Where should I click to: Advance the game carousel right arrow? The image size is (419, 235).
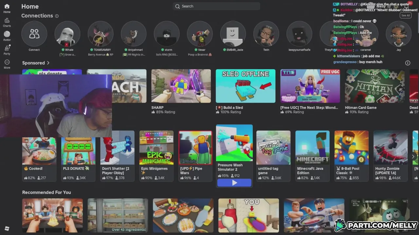413,157
